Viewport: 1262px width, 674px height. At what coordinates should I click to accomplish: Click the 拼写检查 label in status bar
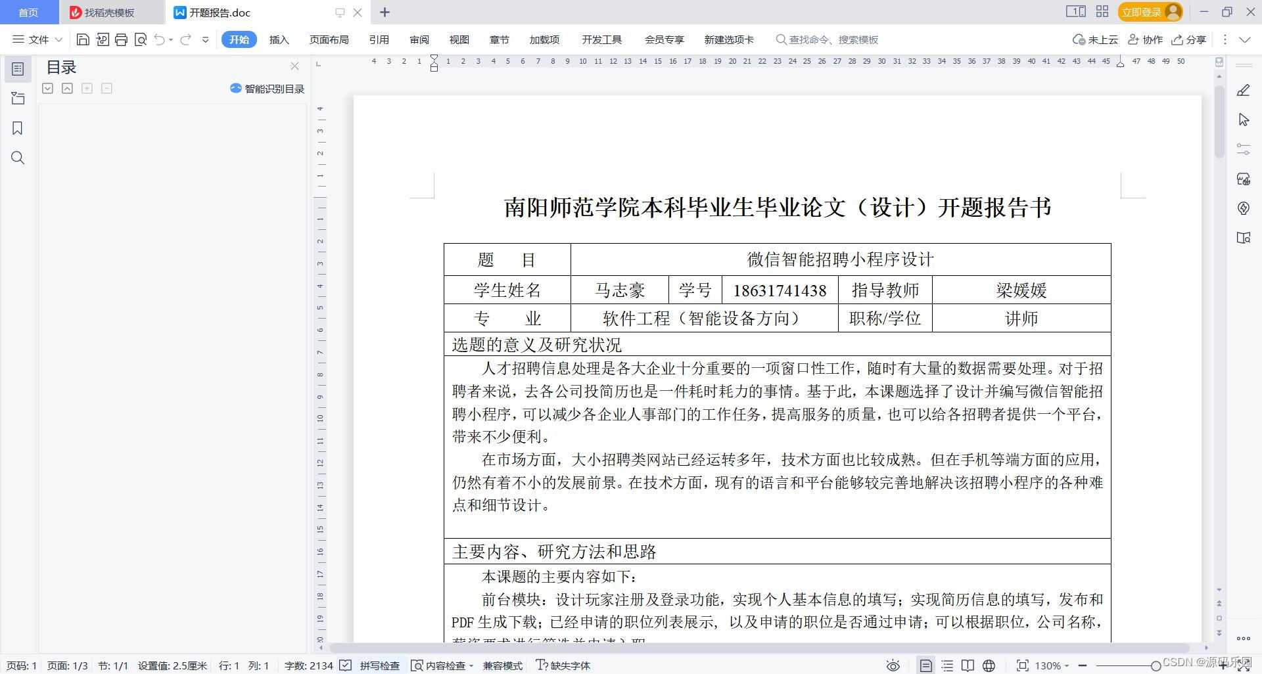pyautogui.click(x=379, y=665)
